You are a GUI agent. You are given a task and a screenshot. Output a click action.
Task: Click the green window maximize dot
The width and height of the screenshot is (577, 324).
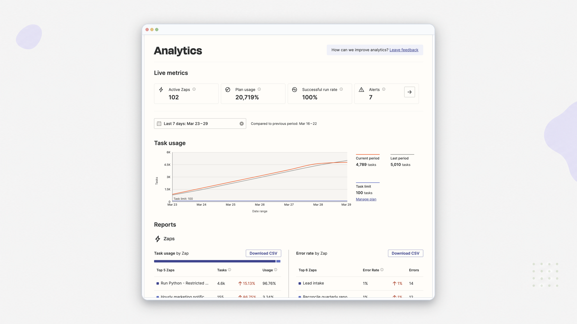[157, 29]
